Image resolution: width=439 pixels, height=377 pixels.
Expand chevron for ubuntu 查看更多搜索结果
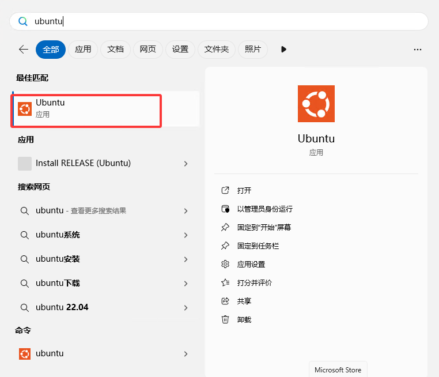(186, 211)
